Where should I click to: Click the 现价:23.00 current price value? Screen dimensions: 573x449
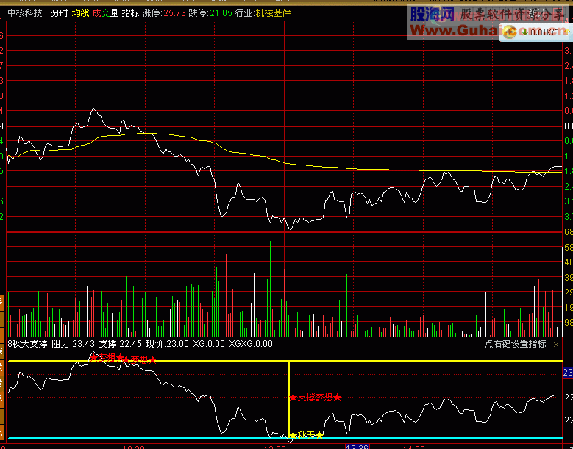[168, 344]
